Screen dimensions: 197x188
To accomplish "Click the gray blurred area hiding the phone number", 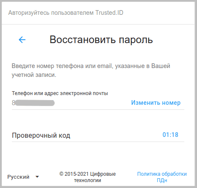I will (35, 103).
